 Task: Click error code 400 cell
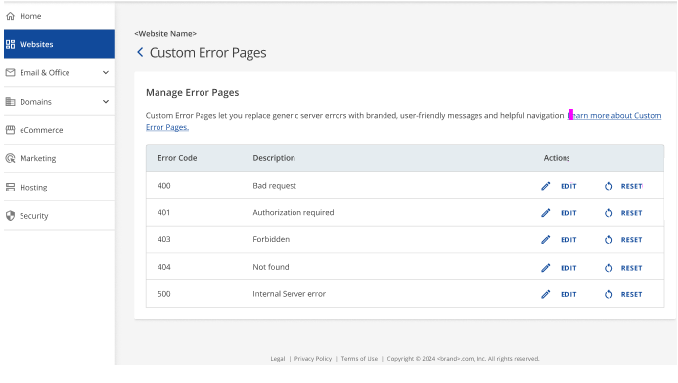pyautogui.click(x=164, y=186)
